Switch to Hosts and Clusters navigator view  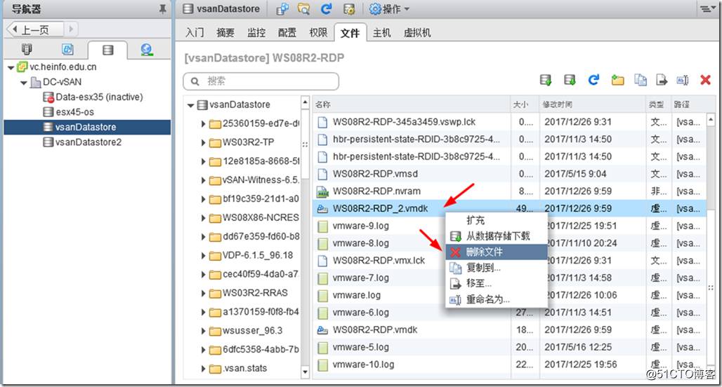(27, 50)
